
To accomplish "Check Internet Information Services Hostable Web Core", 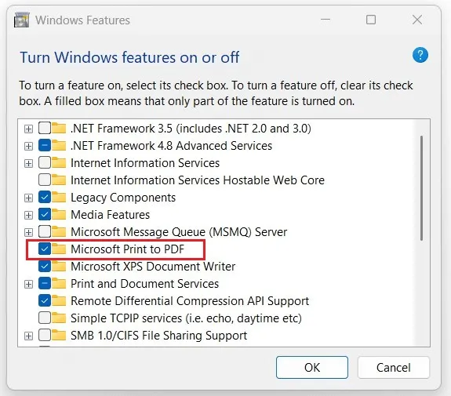I will (x=45, y=180).
